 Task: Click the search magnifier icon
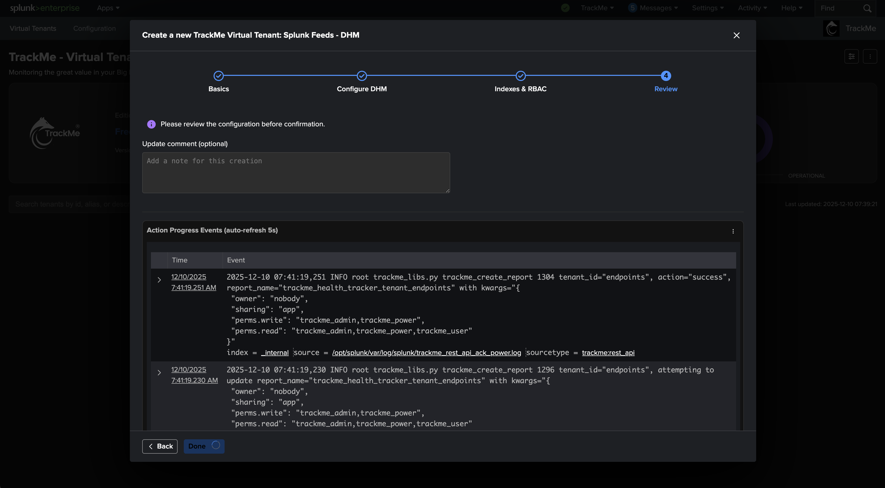click(x=867, y=8)
